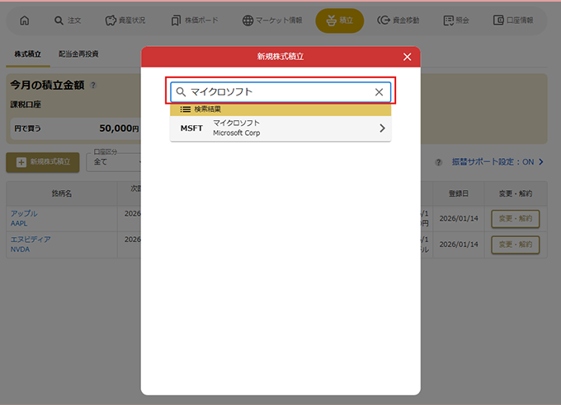Screen dimensions: 561x405
Task: Click the 変更・解約 column header
Action: point(515,193)
